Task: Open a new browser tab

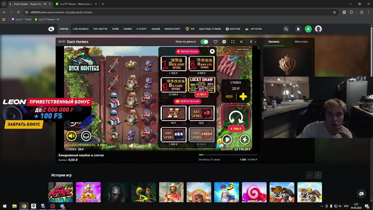Action: pos(103,4)
